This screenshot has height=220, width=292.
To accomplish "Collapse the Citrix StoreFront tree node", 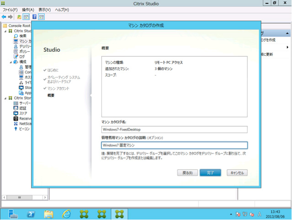I will pyautogui.click(x=5, y=98).
